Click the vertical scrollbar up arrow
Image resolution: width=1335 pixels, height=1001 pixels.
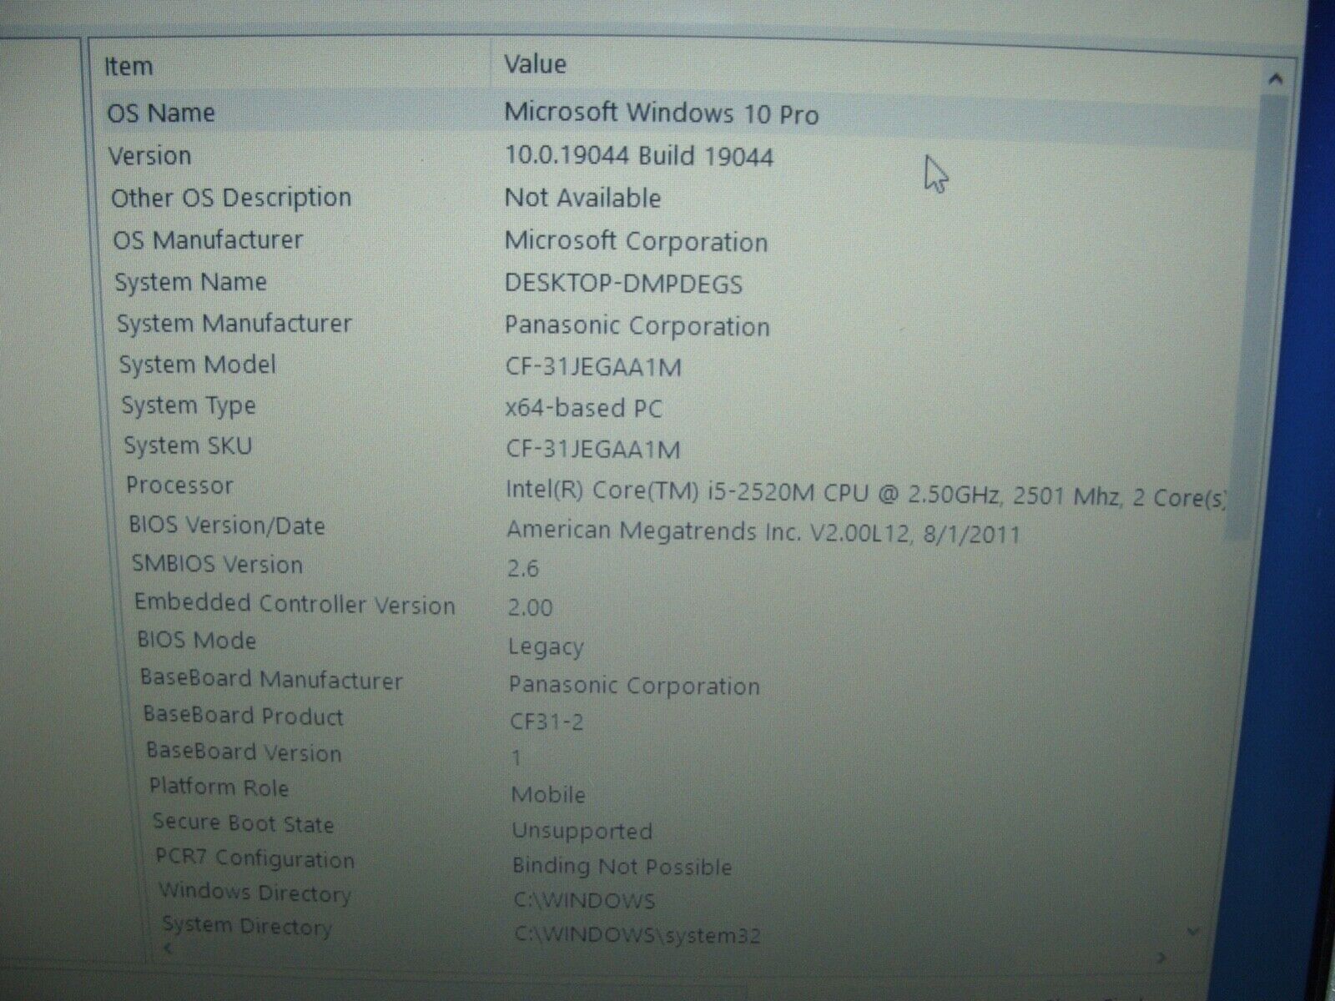(1274, 79)
